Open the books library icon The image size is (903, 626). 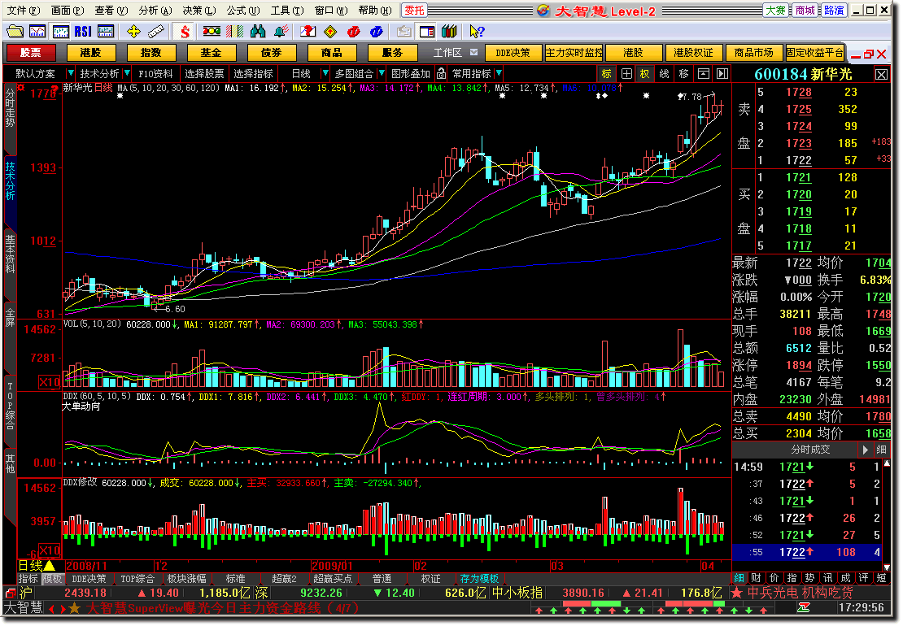click(x=449, y=32)
